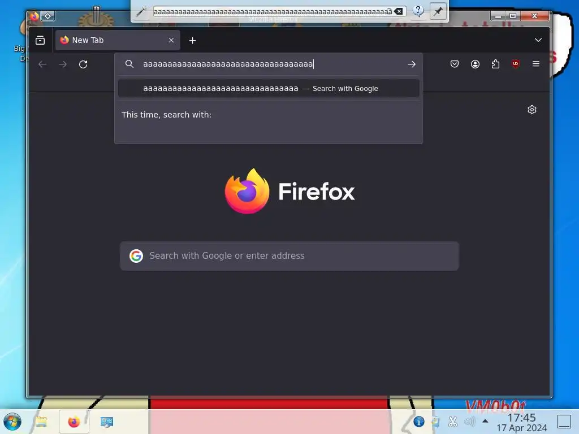579x434 pixels.
Task: Go forward with the forward arrow
Action: pyautogui.click(x=63, y=64)
